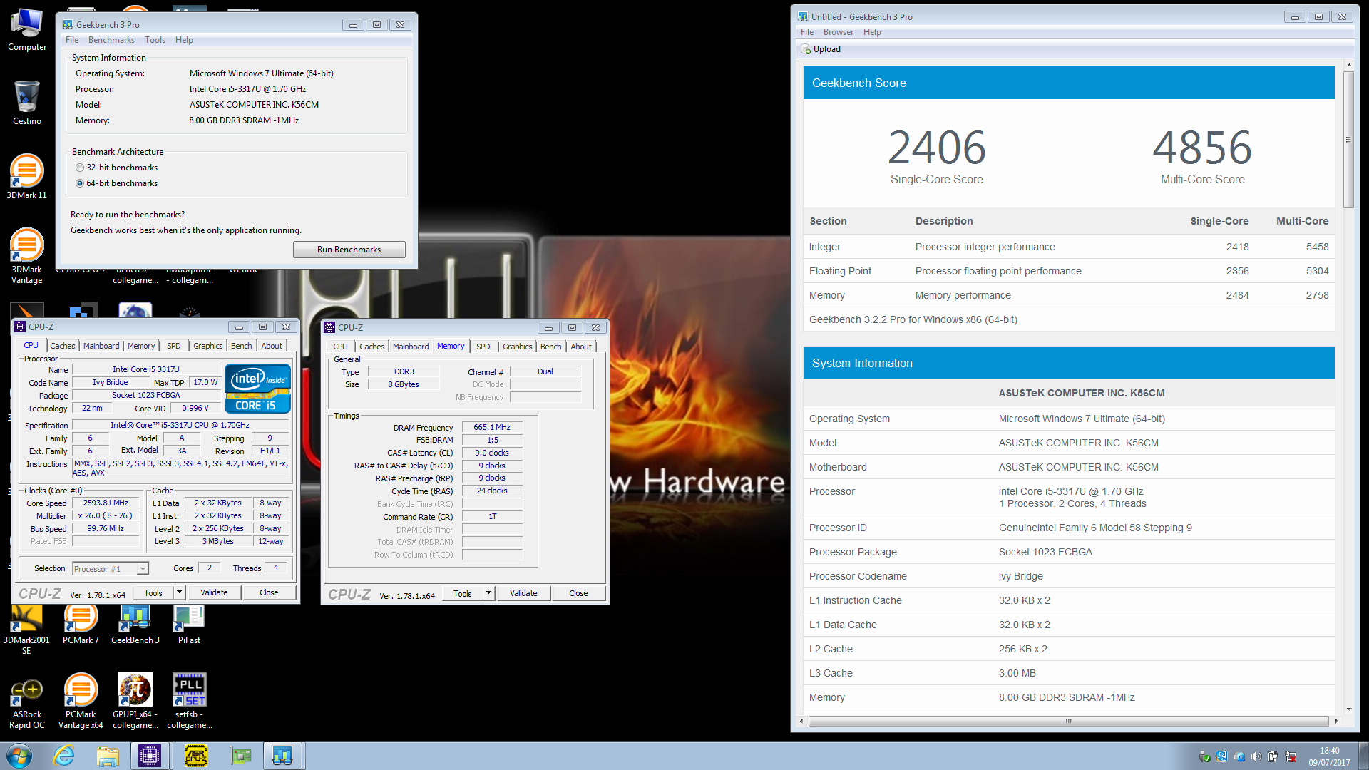Launch setfsb desktop shortcut

point(190,702)
